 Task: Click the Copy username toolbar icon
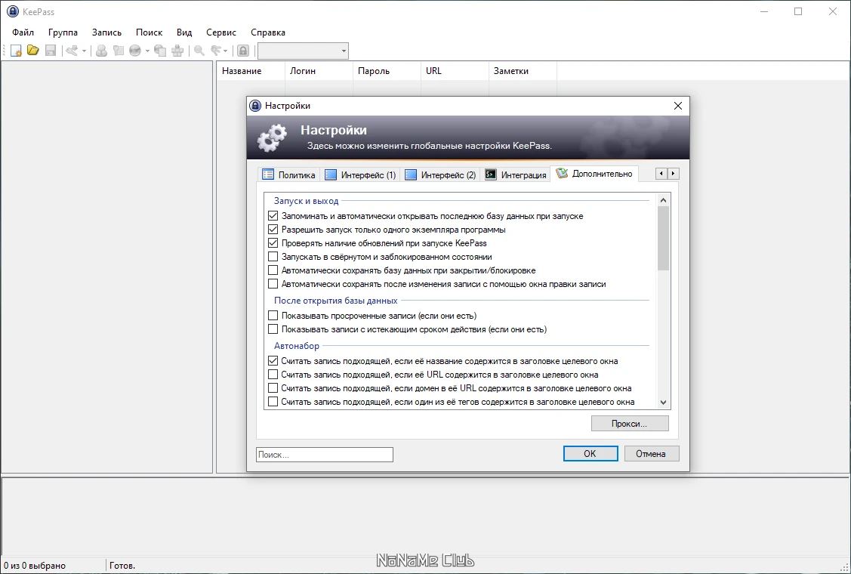pos(101,51)
